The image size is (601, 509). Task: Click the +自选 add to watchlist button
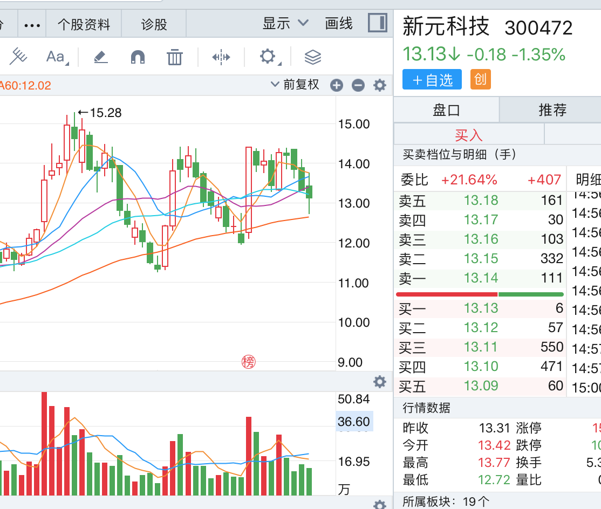pos(432,80)
